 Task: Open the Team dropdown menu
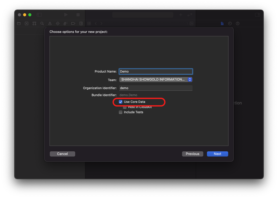pyautogui.click(x=156, y=80)
